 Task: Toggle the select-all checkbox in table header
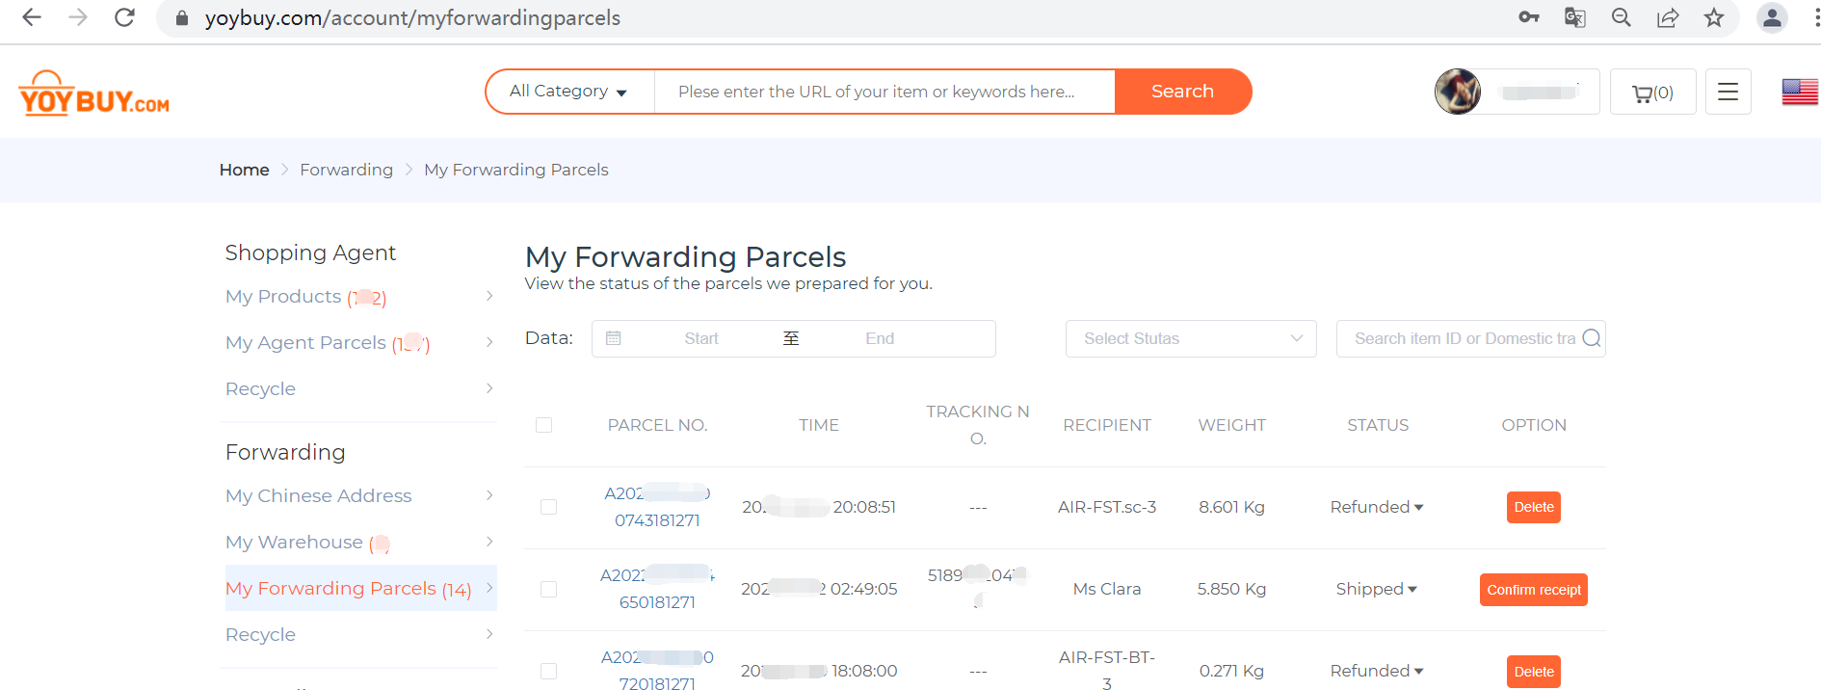tap(543, 425)
